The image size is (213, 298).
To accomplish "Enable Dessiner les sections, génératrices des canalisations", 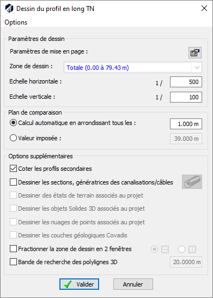I will tap(13, 182).
